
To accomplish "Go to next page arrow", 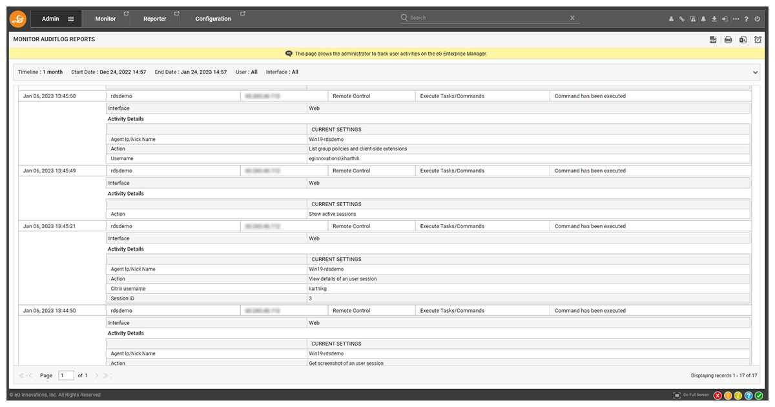I will [97, 375].
